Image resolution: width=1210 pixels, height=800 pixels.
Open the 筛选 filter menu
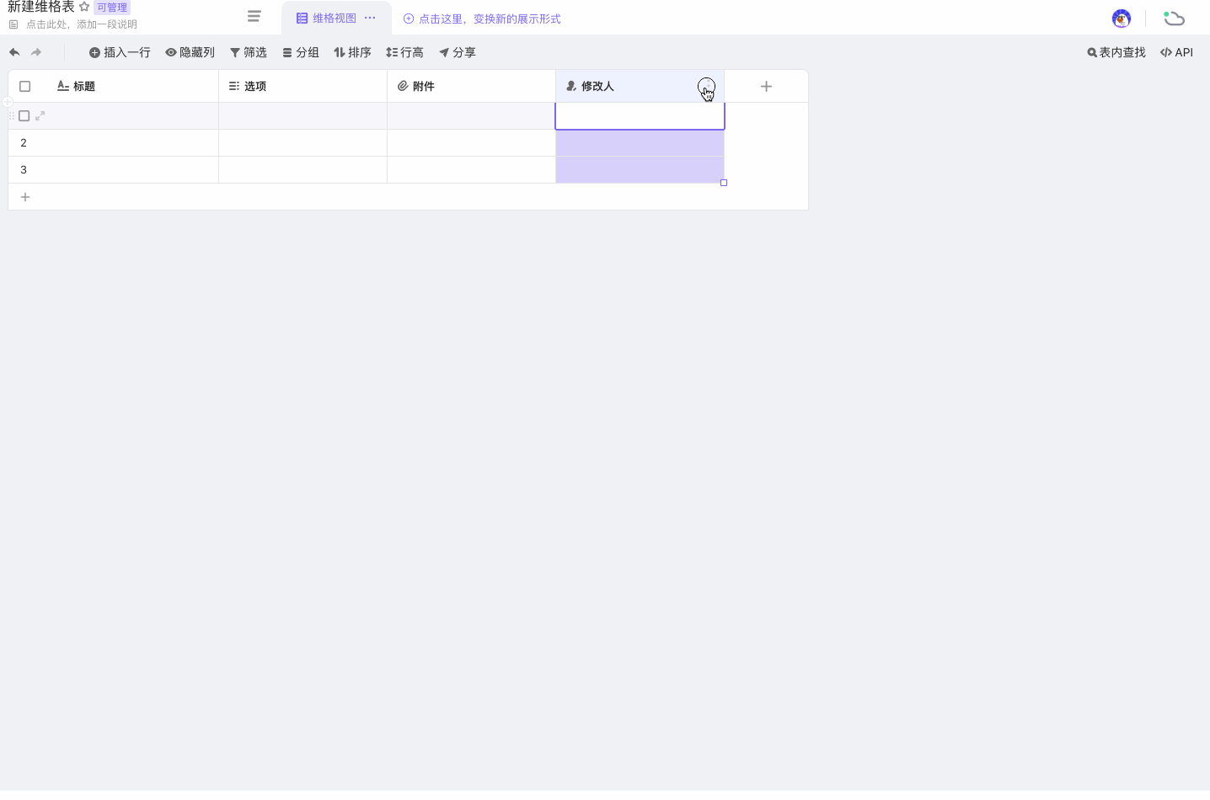pyautogui.click(x=249, y=52)
